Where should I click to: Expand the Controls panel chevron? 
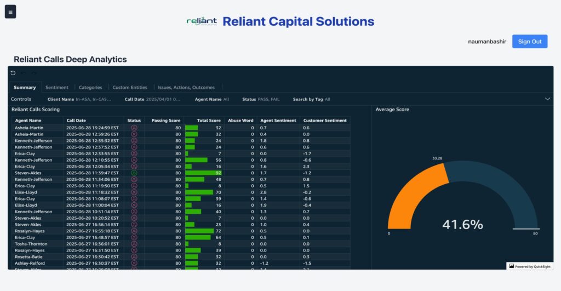click(x=547, y=99)
